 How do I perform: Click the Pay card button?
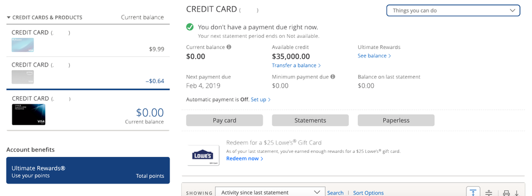tap(224, 120)
